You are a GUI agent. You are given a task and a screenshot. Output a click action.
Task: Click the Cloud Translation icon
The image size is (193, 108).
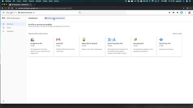[x=112, y=40]
